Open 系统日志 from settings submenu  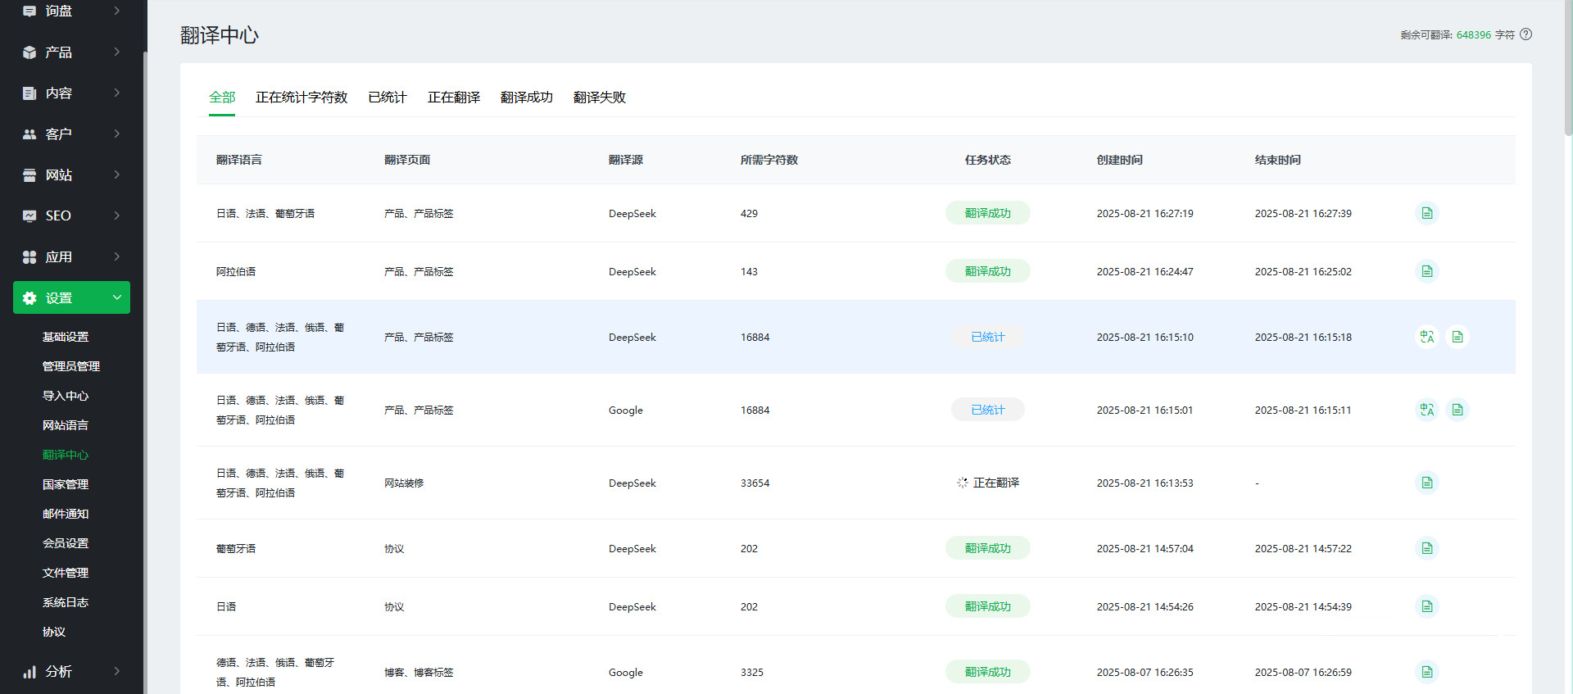coord(66,602)
